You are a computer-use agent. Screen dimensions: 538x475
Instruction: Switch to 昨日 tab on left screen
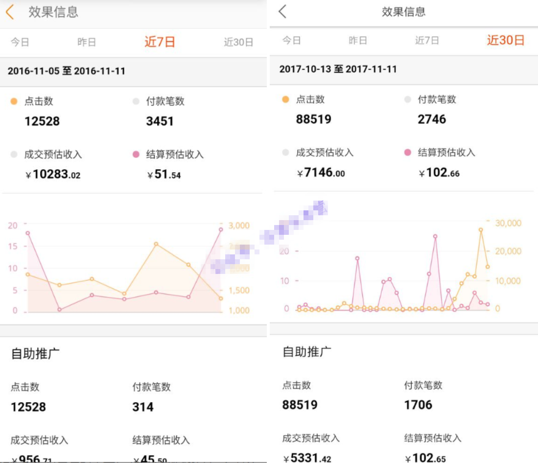click(x=87, y=42)
